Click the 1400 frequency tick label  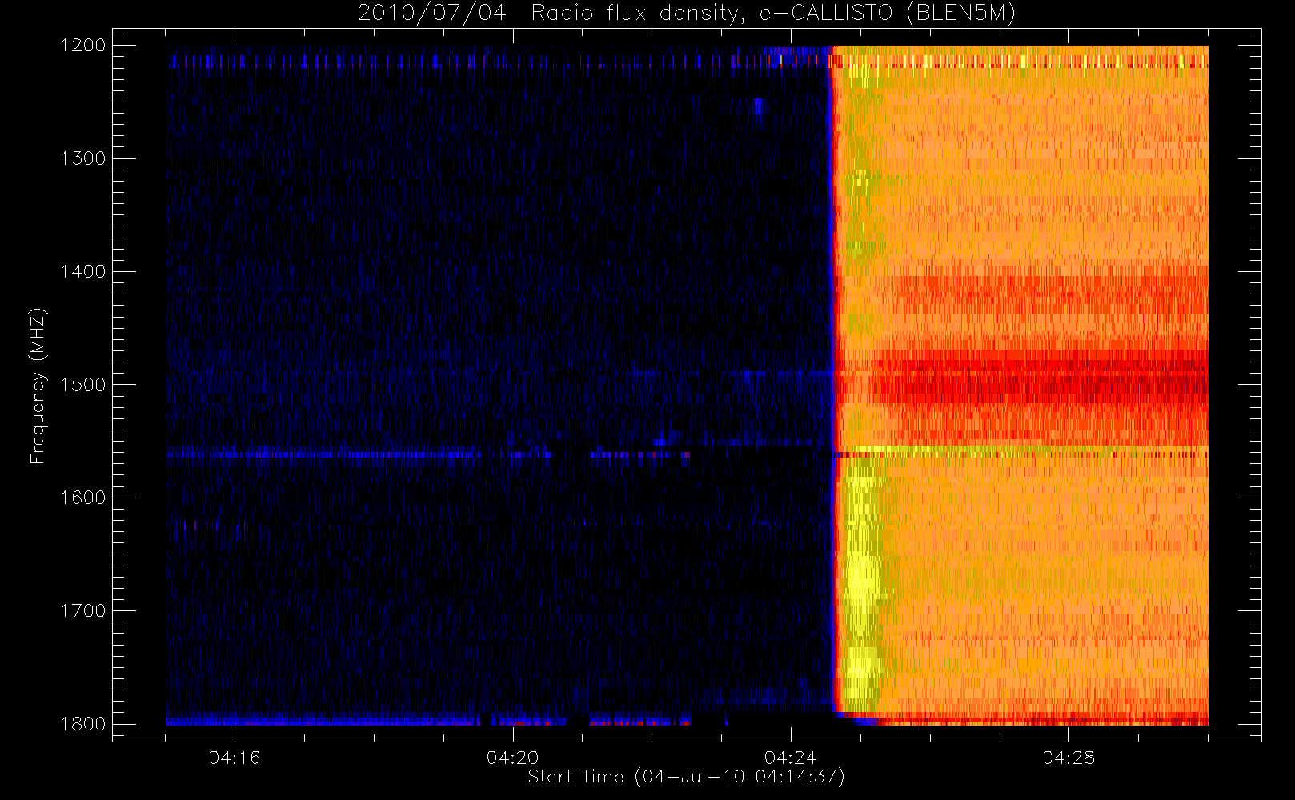click(83, 272)
